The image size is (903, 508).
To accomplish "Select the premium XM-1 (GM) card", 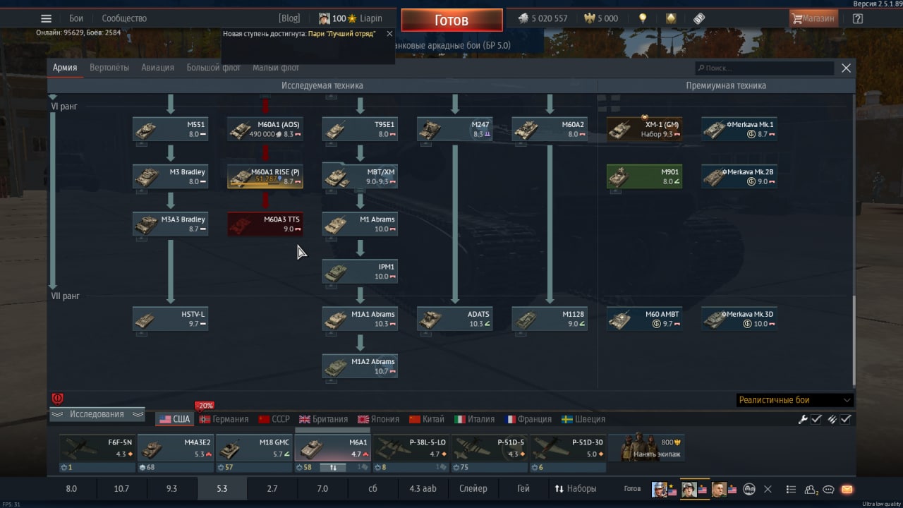I will click(x=644, y=129).
